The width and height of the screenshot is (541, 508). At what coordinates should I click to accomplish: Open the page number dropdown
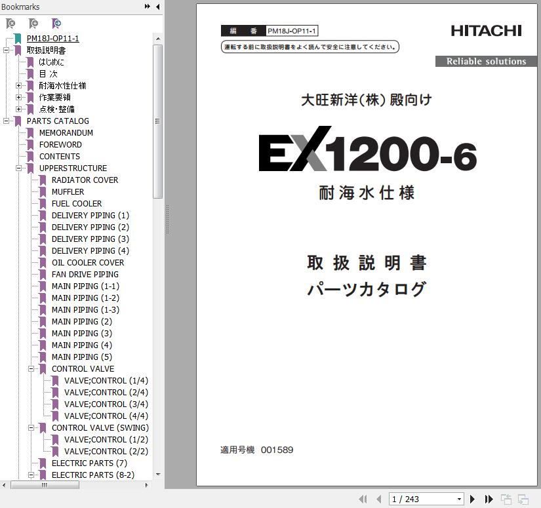(x=459, y=499)
